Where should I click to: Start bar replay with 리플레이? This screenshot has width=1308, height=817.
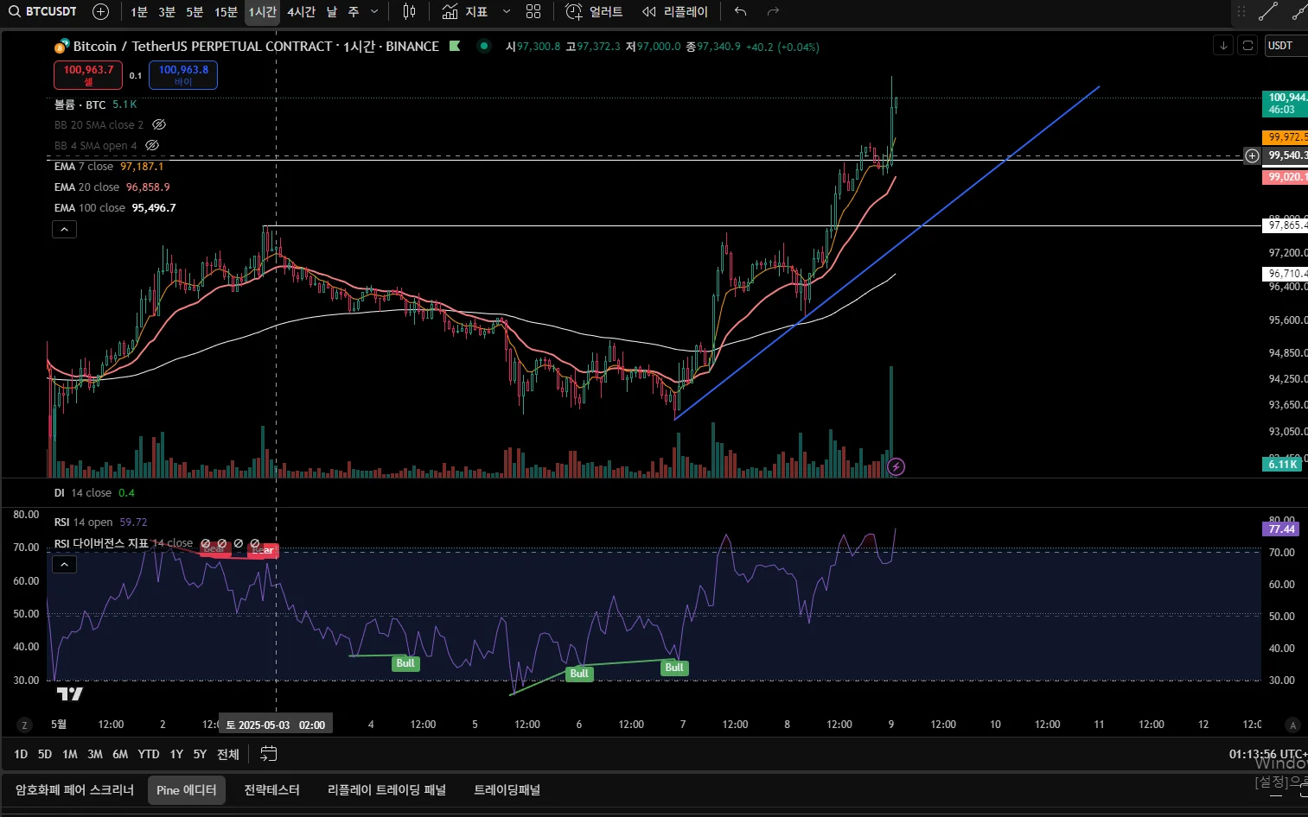(674, 11)
